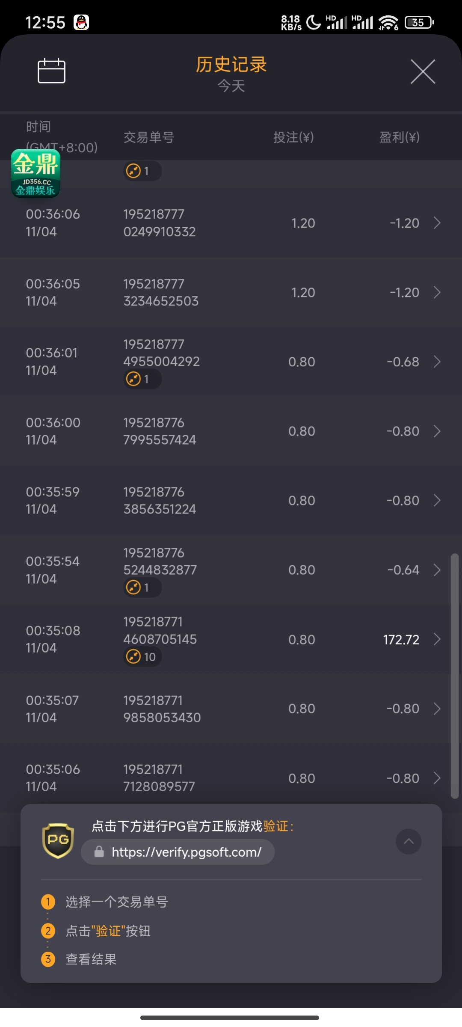Tap the spin badge on 00:35:54 record
The image size is (462, 1027).
click(x=142, y=587)
